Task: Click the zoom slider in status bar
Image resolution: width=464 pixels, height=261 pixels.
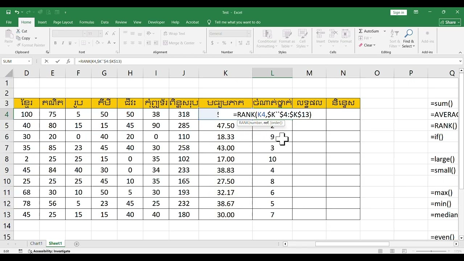Action: 431,251
